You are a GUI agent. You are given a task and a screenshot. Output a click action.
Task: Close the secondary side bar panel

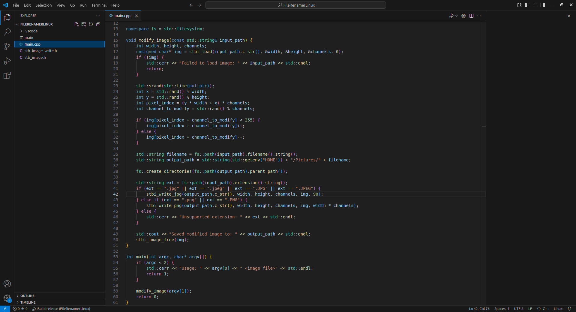click(x=569, y=16)
